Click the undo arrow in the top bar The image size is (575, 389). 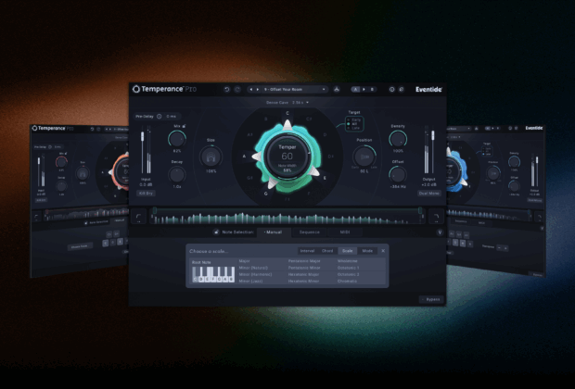pos(227,90)
